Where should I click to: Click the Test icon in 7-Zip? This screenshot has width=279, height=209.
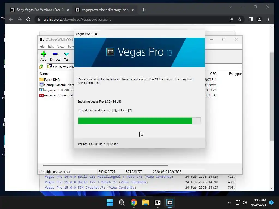click(67, 56)
